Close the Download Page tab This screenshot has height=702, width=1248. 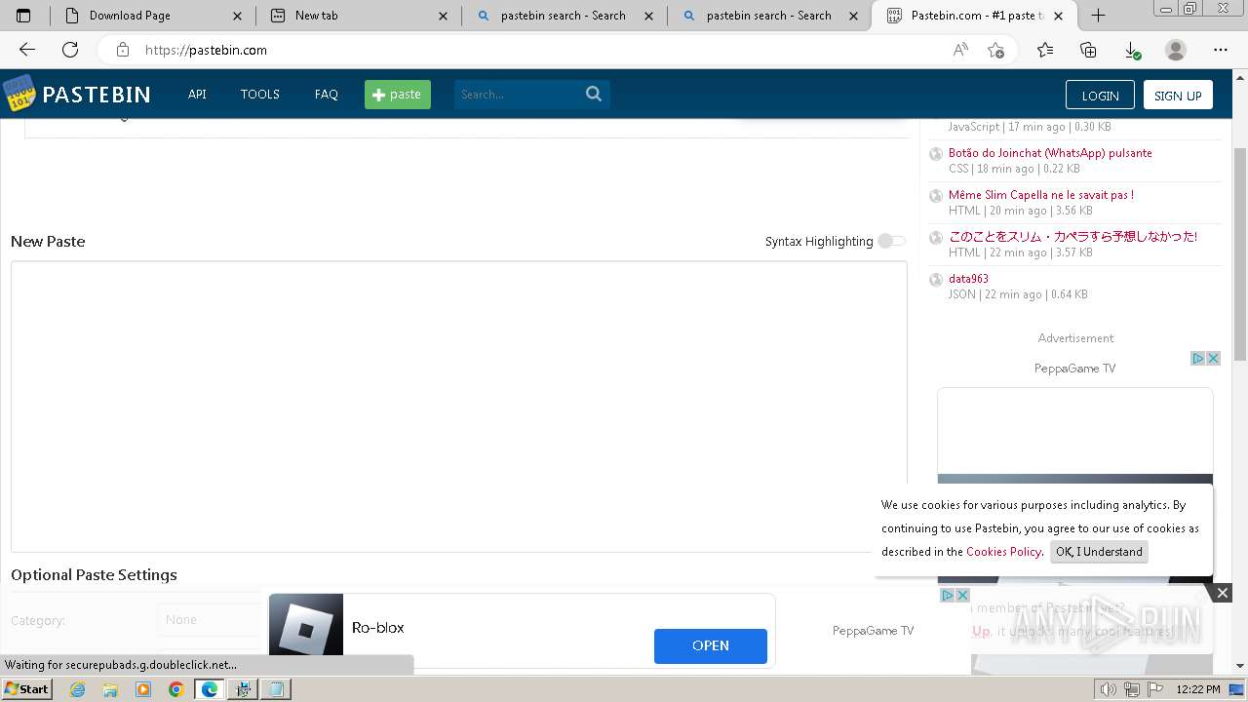[x=238, y=16]
